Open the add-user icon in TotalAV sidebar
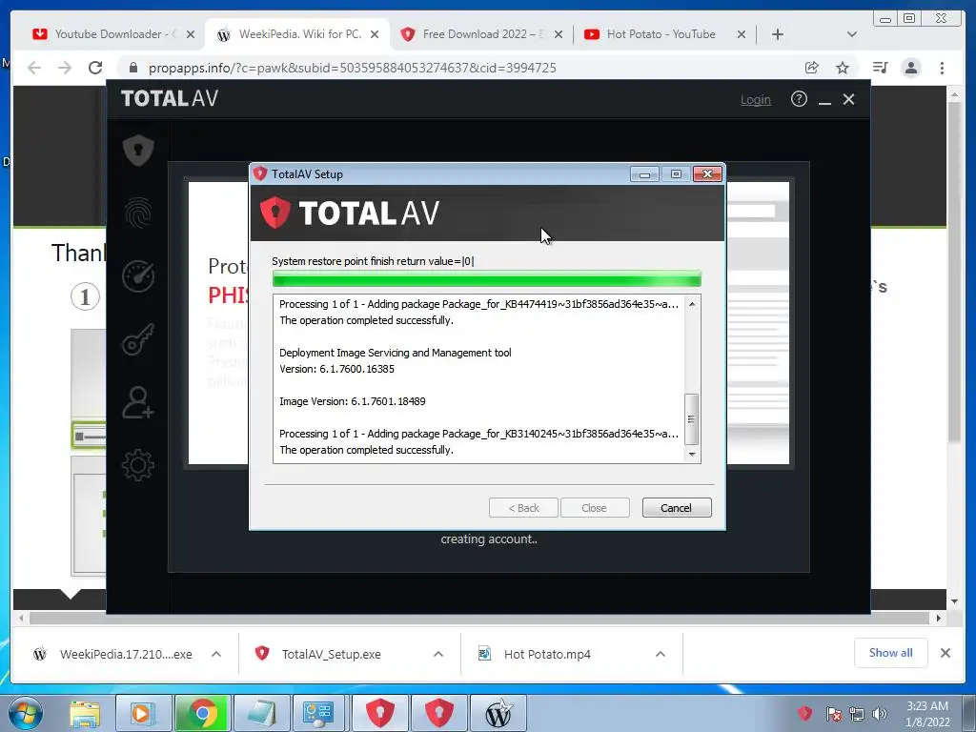976x732 pixels. [138, 402]
